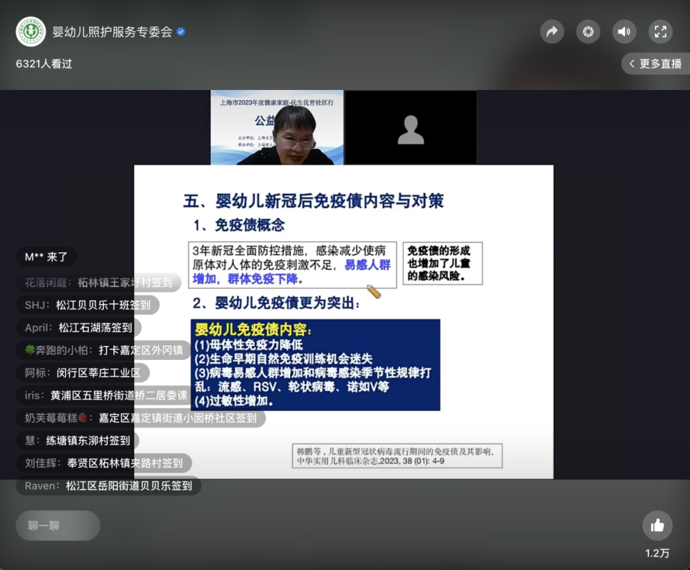
Task: Click Raven comment 松江区岳阳街道贝贝乐签到
Action: [109, 486]
